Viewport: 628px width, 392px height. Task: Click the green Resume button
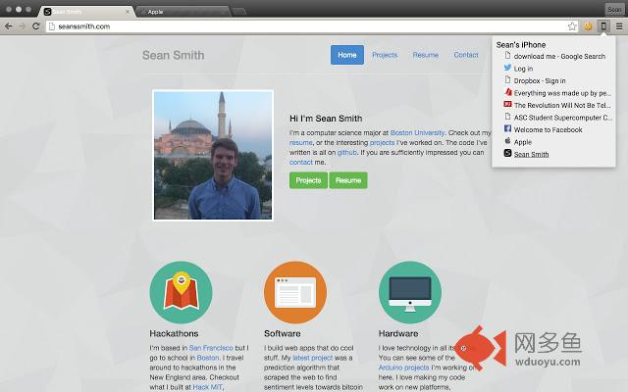348,180
